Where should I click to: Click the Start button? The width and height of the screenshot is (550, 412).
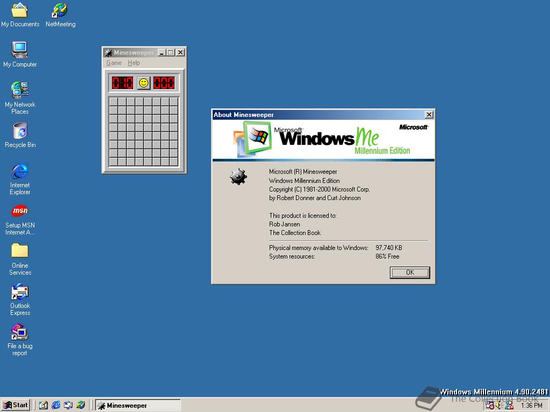(16, 406)
